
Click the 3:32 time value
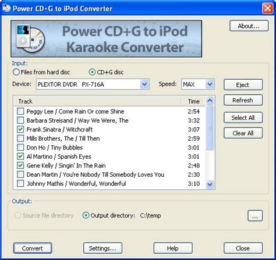[194, 120]
